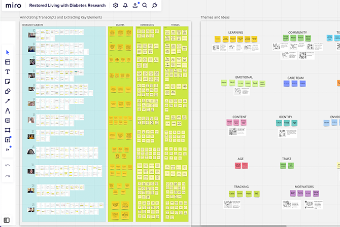Viewport: 340px width, 227px height.
Task: Select the LEARNING heading
Action: pyautogui.click(x=235, y=32)
